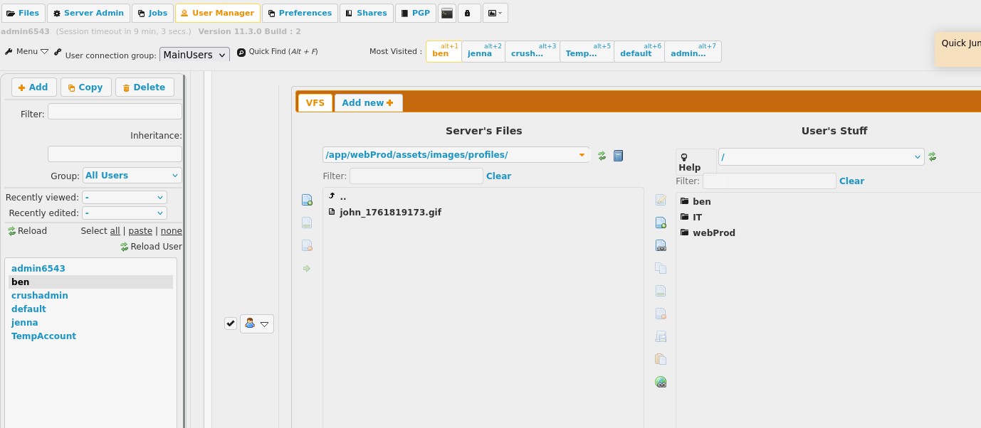981x428 pixels.
Task: Click the user list Filter input field
Action: 115,112
